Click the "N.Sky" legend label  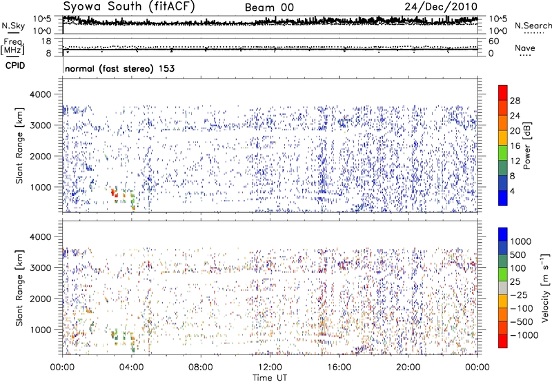(x=13, y=26)
